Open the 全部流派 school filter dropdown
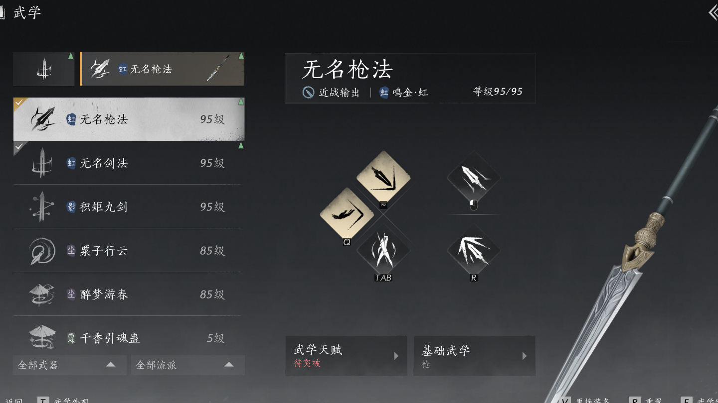This screenshot has width=718, height=403. tap(188, 365)
